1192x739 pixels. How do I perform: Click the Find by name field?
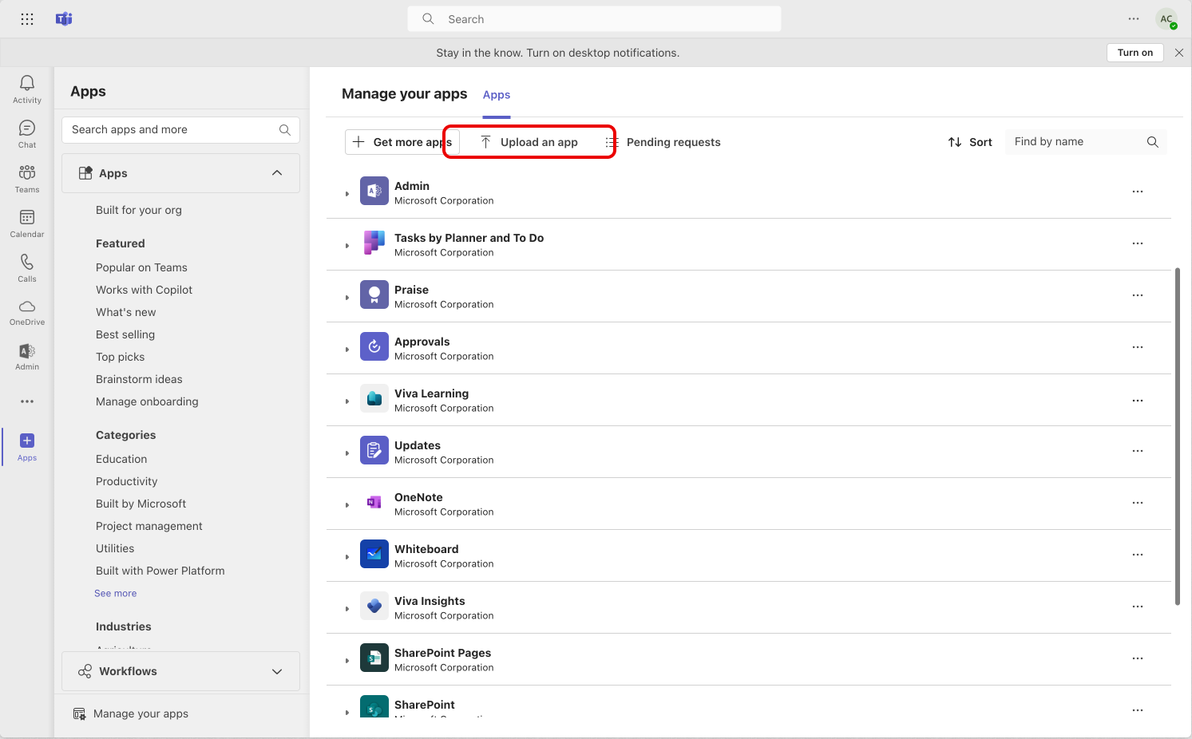point(1086,142)
